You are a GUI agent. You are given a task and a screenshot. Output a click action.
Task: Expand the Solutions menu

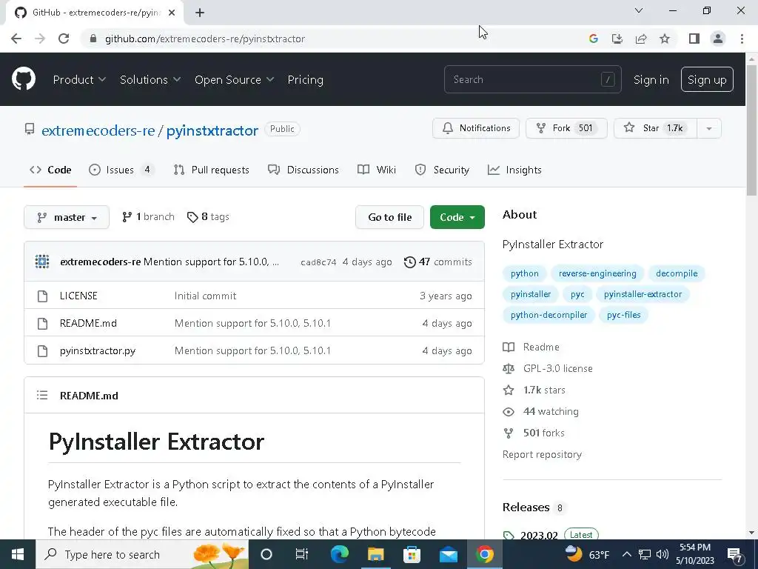click(150, 79)
